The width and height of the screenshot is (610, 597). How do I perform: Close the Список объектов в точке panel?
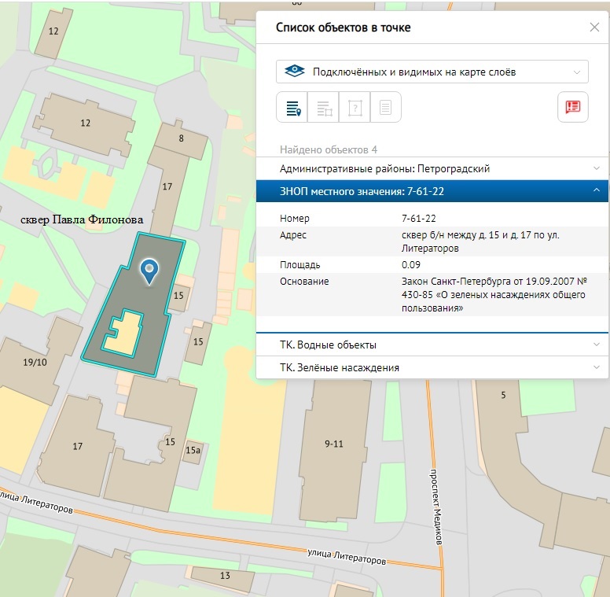point(594,28)
